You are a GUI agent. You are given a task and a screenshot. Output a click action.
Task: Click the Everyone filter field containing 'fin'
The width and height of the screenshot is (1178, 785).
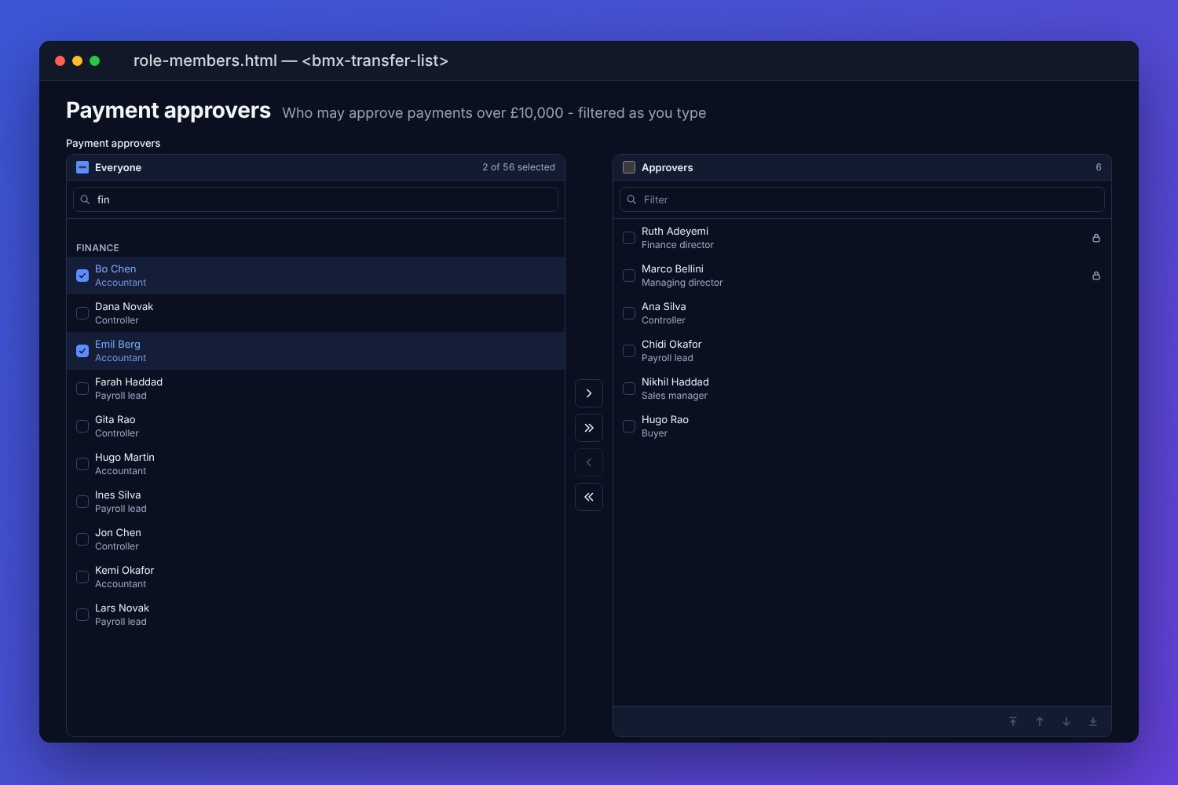pyautogui.click(x=316, y=199)
